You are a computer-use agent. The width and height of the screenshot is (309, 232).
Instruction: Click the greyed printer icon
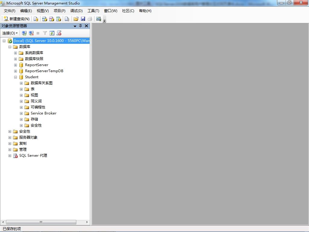coord(90,19)
